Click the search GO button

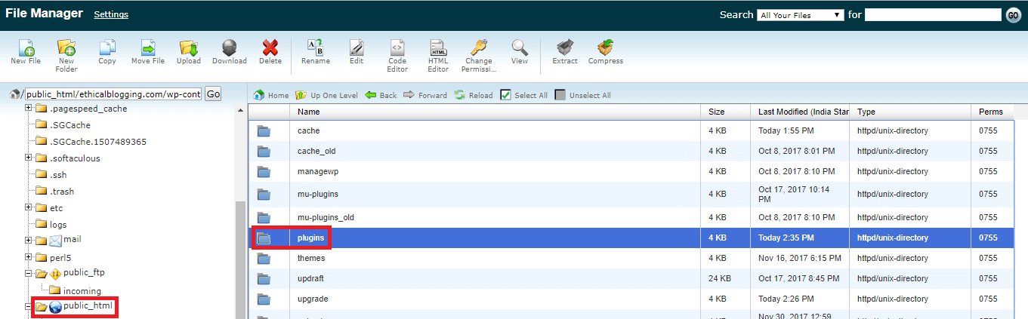coord(1013,15)
